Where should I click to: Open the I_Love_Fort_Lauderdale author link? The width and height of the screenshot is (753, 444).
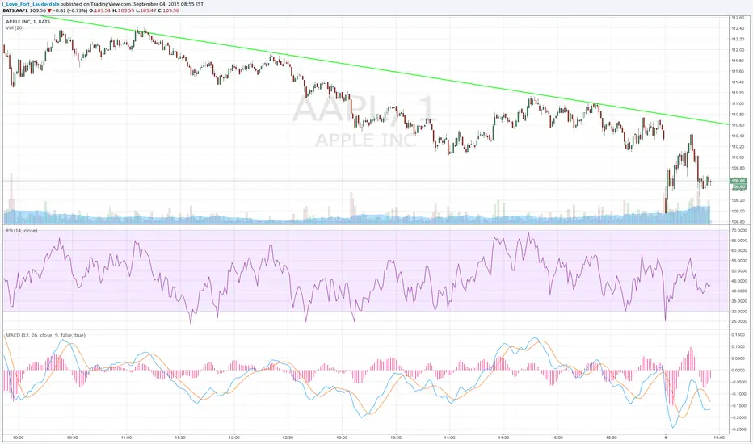[30, 4]
